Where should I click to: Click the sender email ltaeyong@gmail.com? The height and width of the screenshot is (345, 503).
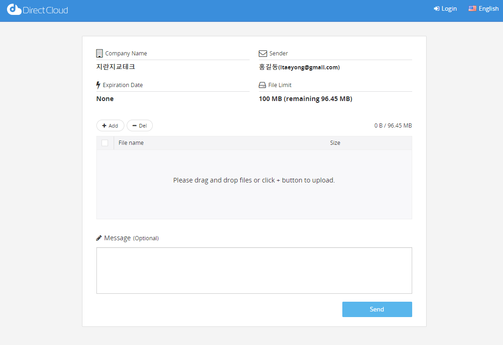coord(309,68)
